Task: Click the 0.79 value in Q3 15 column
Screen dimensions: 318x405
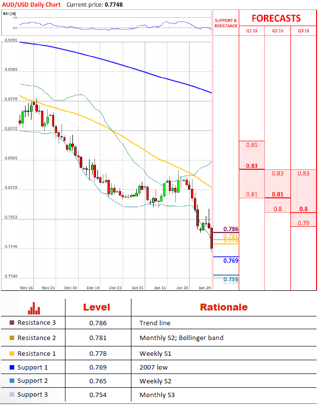Action: [x=303, y=223]
